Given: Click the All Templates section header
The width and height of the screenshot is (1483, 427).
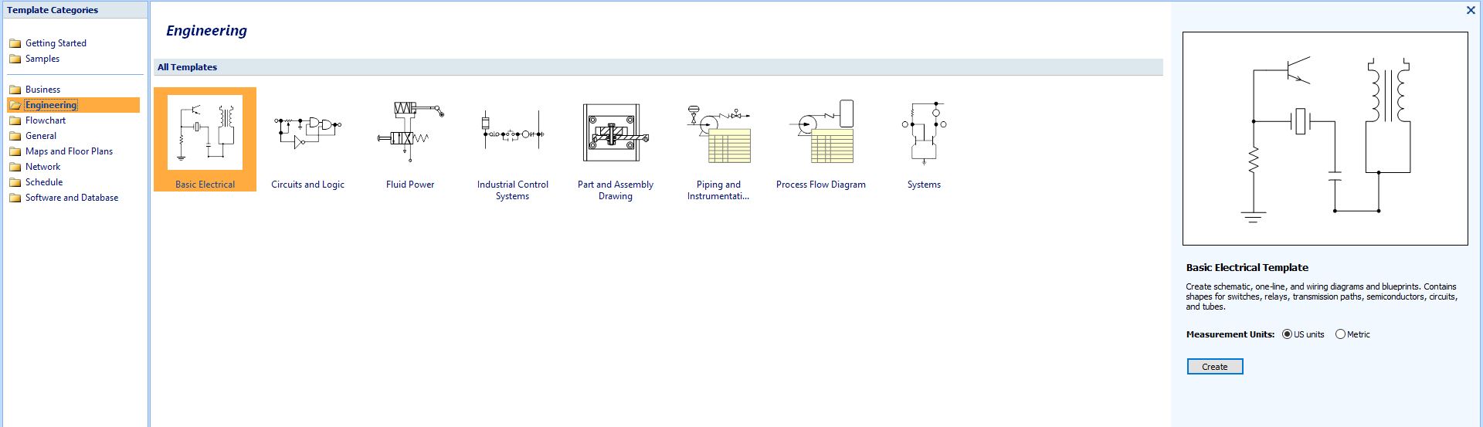Looking at the screenshot, I should point(658,67).
